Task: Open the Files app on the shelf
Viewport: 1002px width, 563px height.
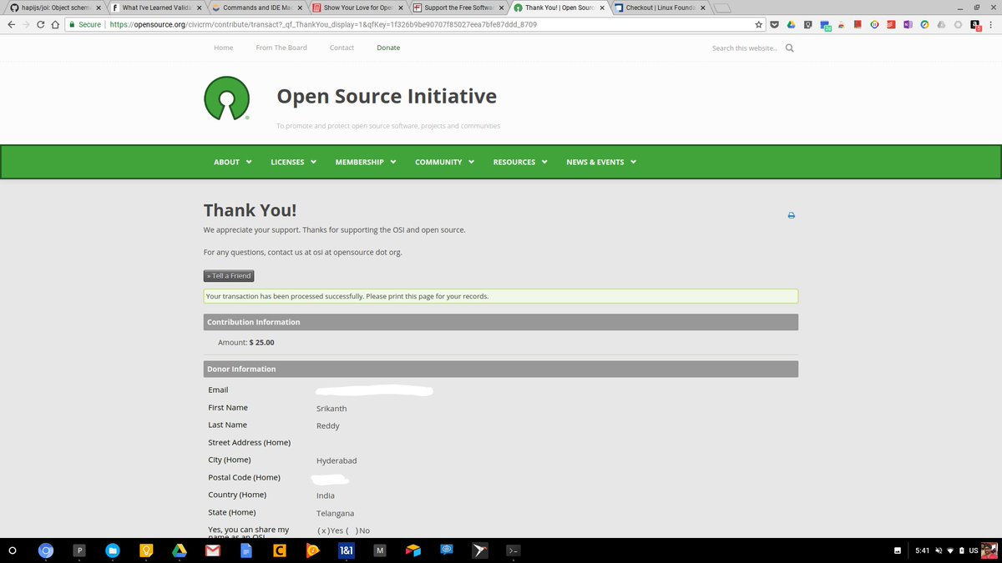Action: pos(113,550)
